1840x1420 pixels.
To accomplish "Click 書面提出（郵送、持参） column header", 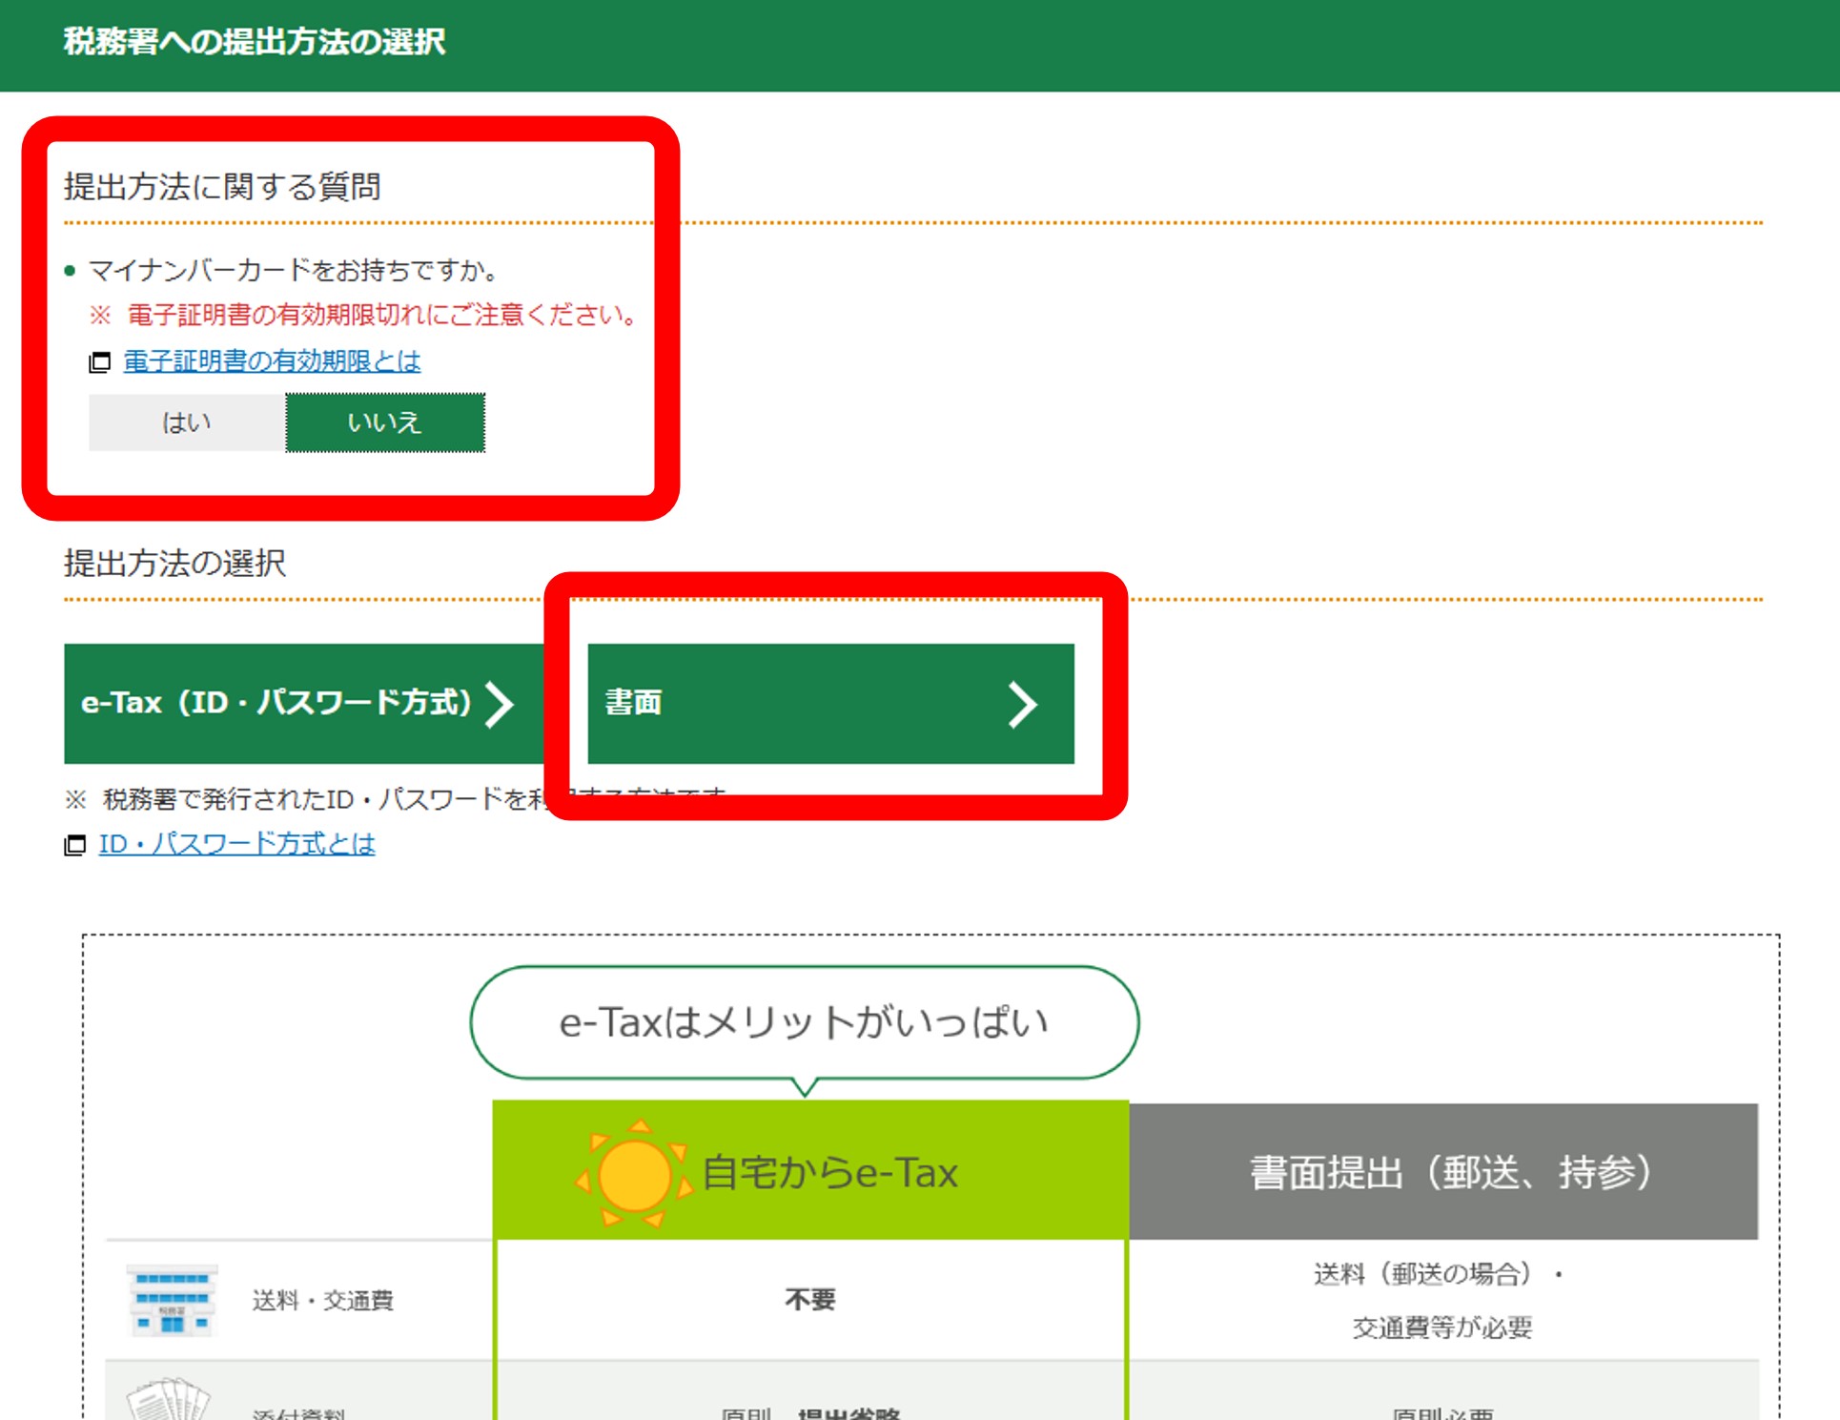I will 1449,1172.
